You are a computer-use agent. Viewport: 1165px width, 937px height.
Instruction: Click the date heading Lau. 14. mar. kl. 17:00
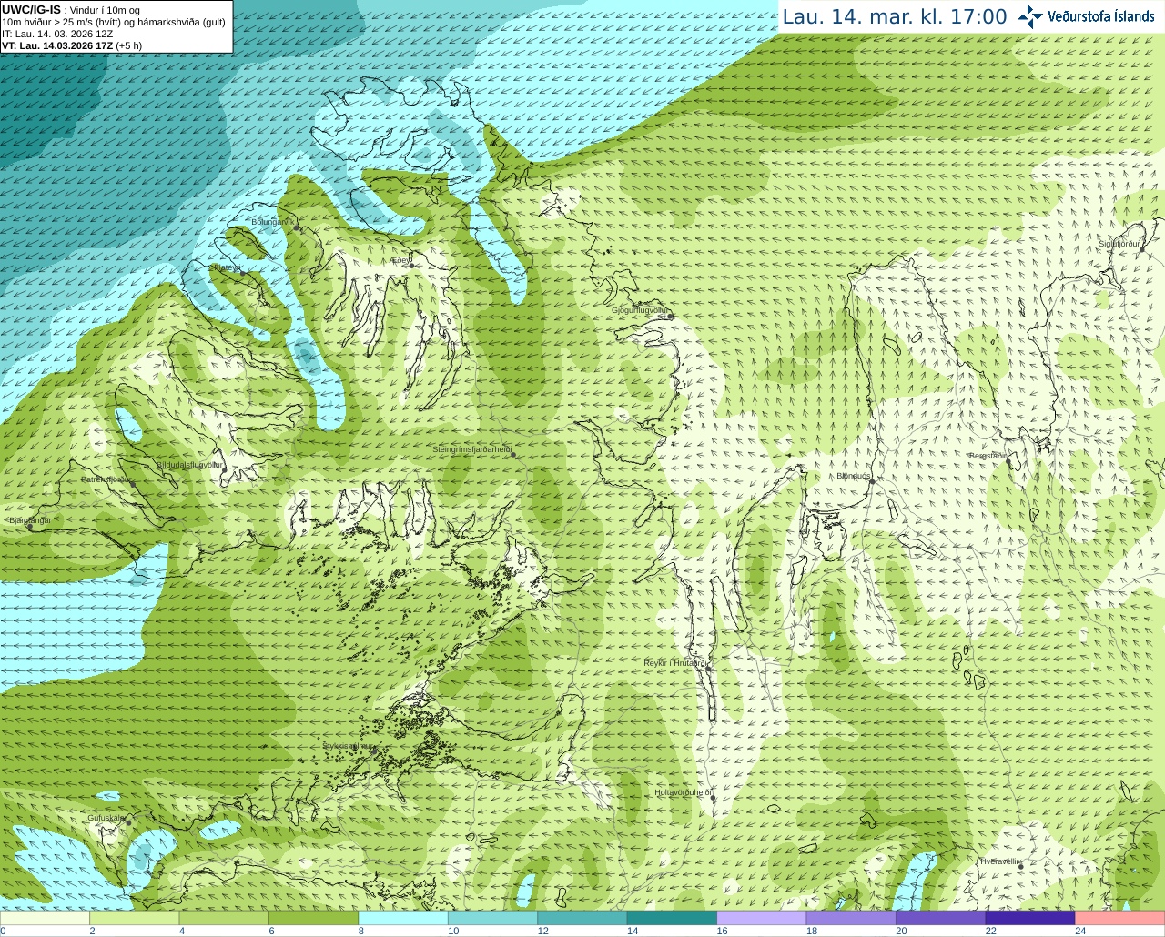pos(895,16)
